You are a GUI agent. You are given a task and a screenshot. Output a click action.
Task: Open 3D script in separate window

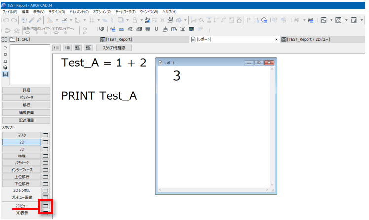point(45,149)
